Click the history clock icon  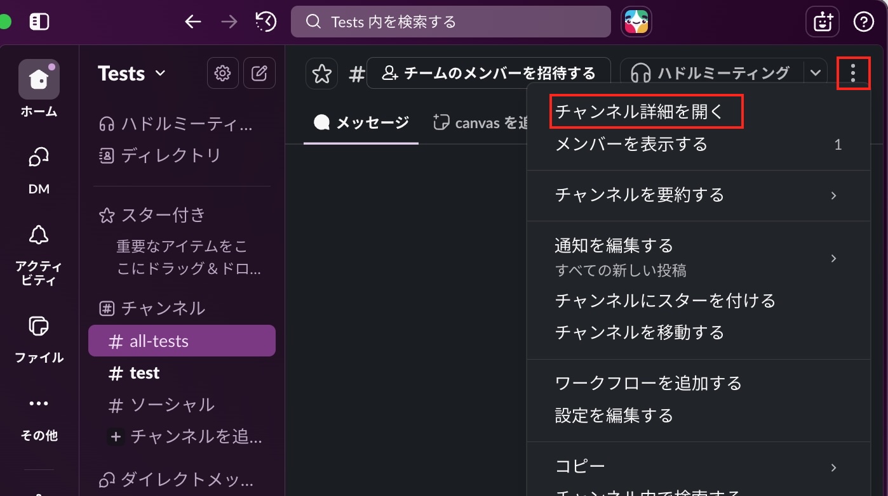point(266,22)
